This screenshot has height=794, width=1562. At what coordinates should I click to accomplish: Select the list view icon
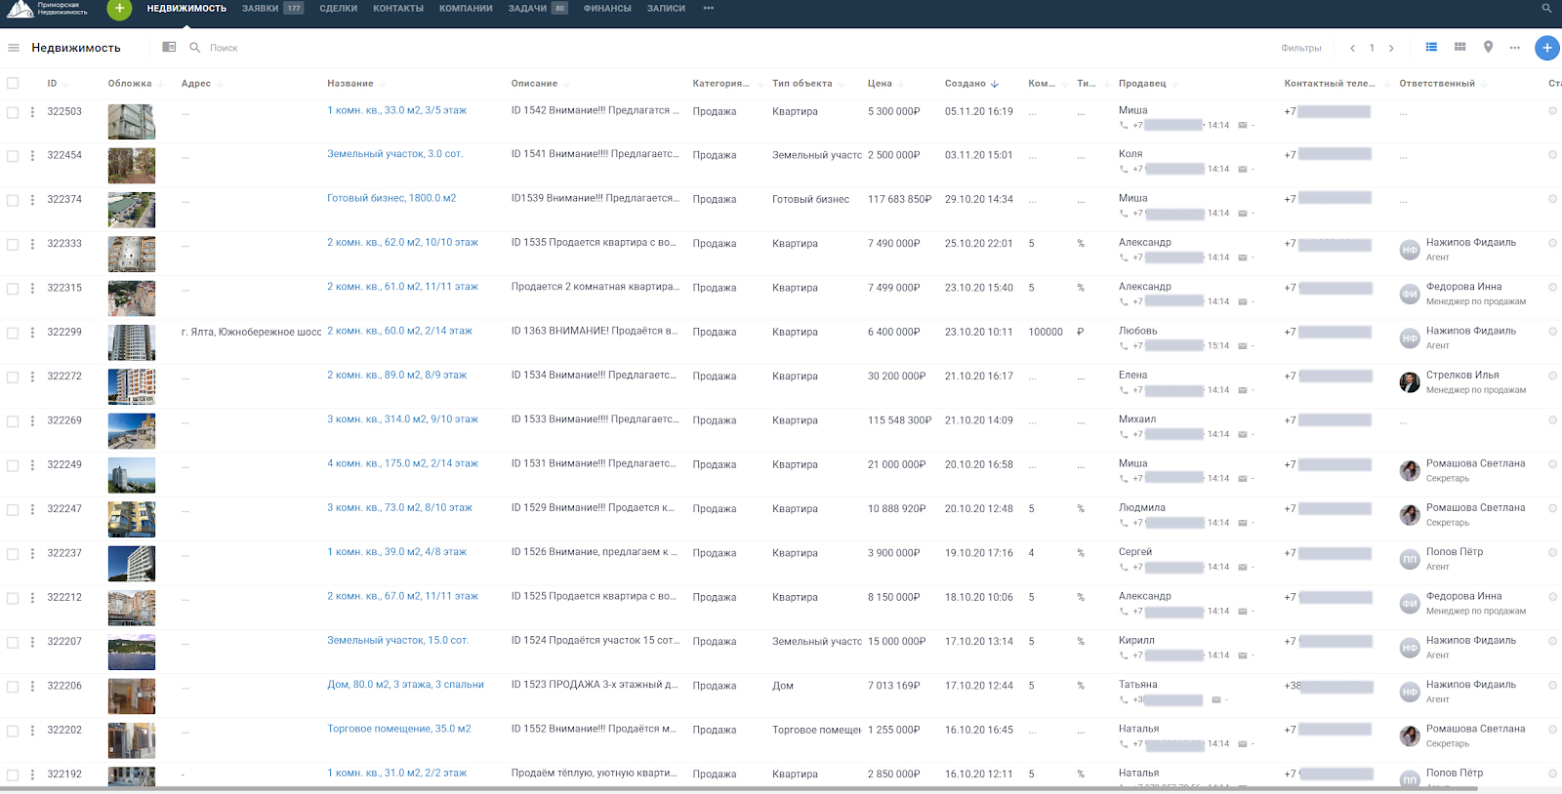(1431, 47)
